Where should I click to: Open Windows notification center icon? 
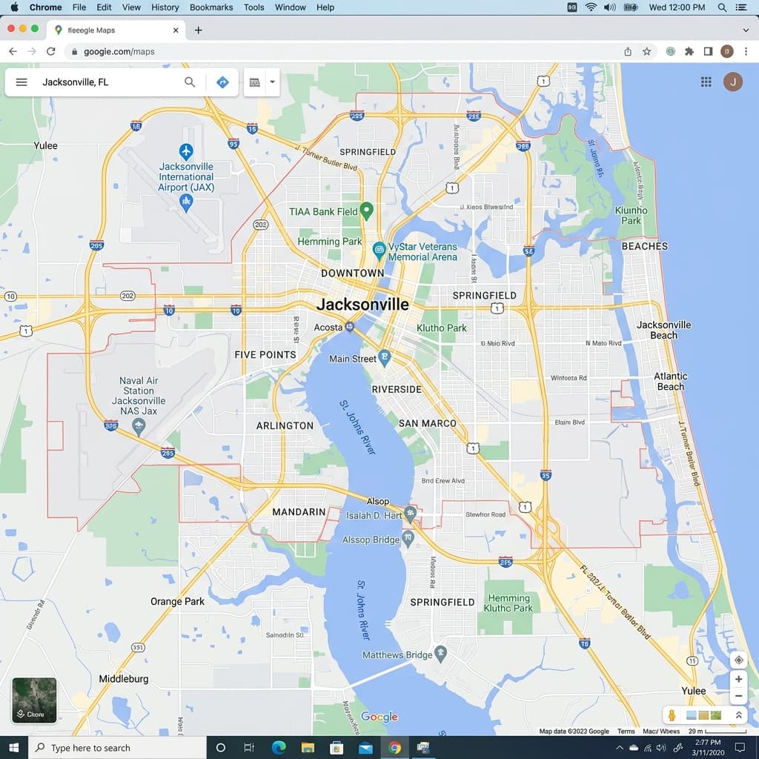(x=740, y=747)
